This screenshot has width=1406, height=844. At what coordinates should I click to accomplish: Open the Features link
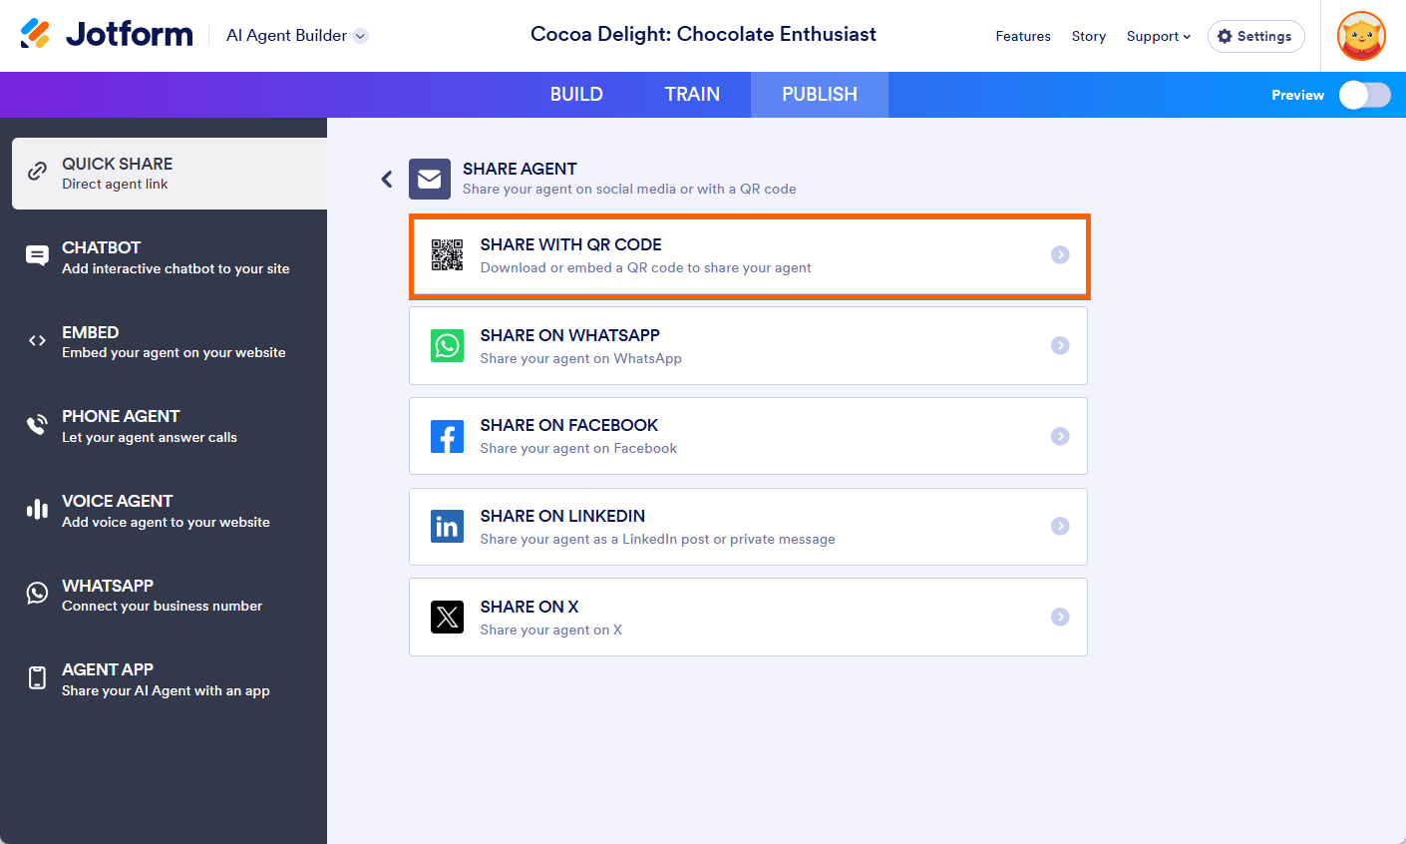click(1023, 36)
